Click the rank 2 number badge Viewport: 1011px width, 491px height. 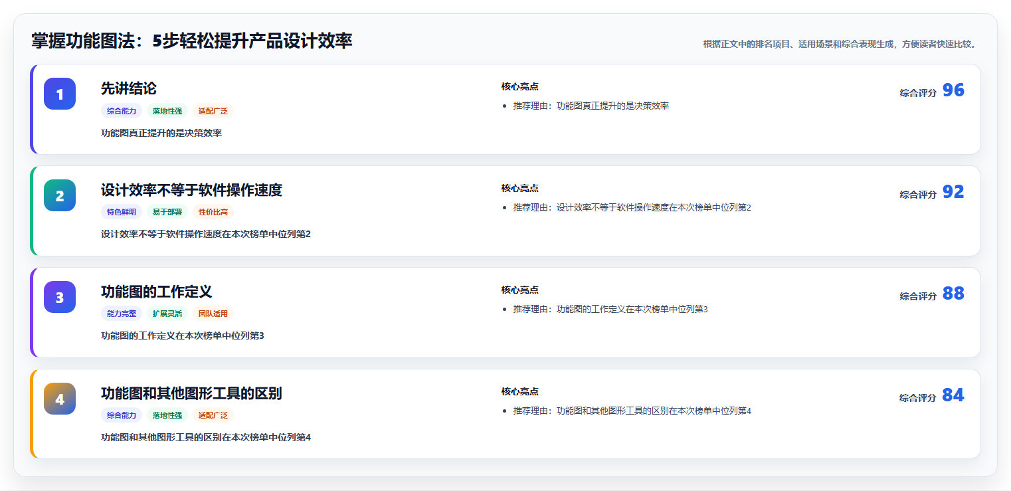[x=60, y=195]
